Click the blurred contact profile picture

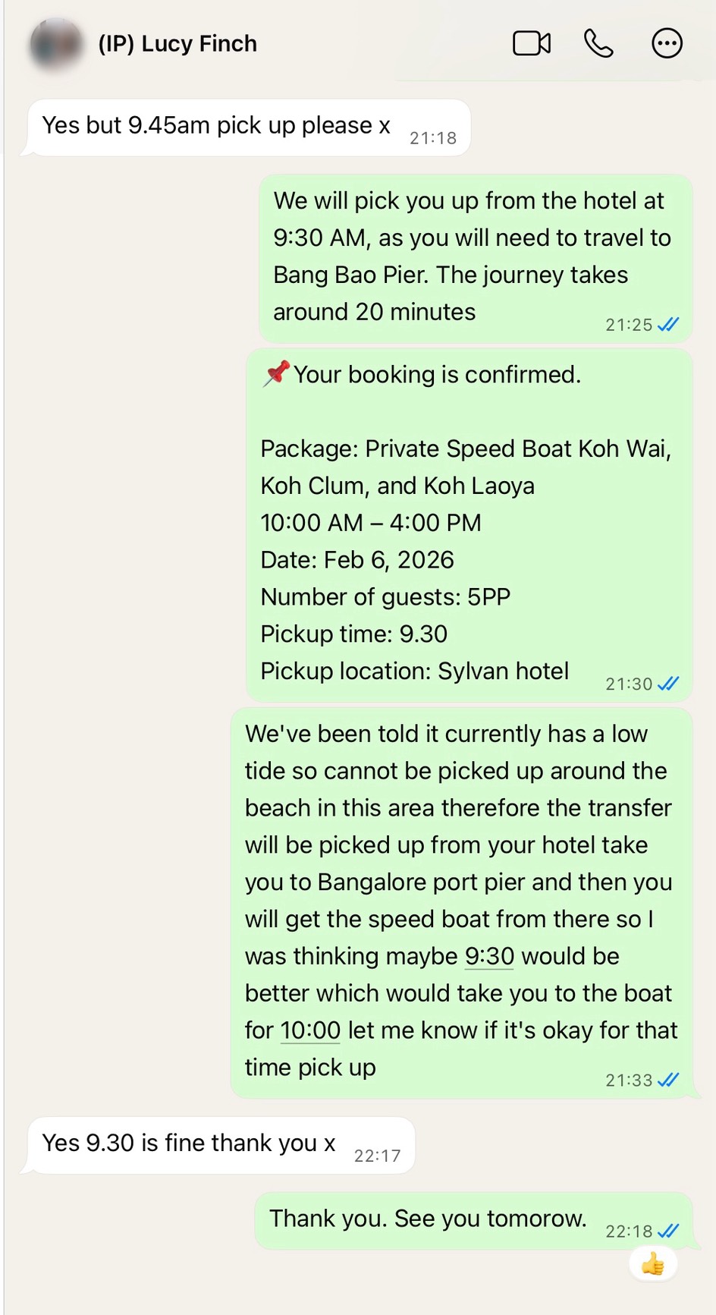point(55,44)
